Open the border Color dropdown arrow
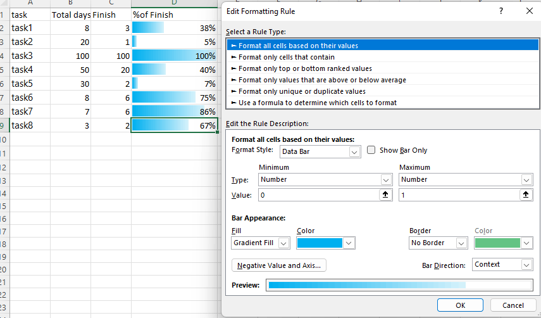Viewport: 541px width, 318px height. (x=526, y=243)
